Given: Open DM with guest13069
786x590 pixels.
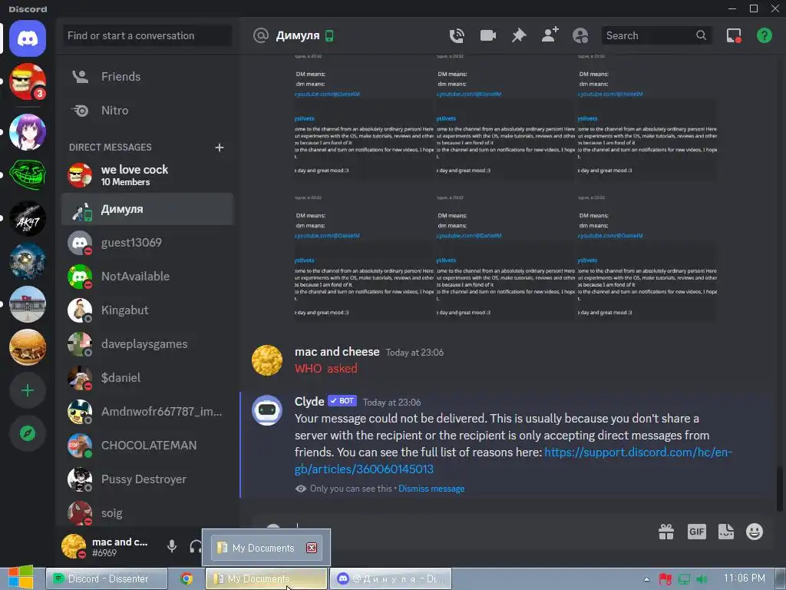Looking at the screenshot, I should pos(147,243).
